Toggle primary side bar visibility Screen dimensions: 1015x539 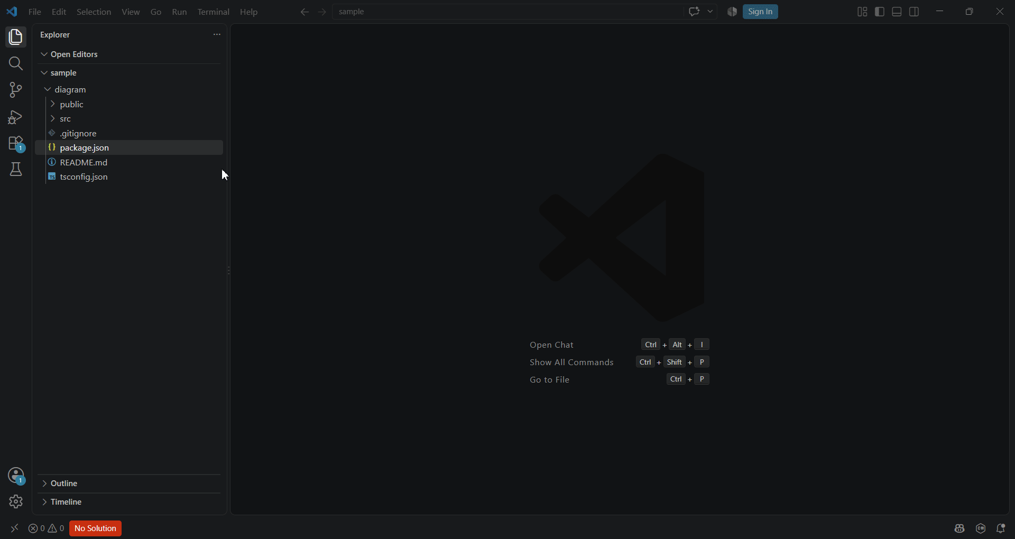[x=880, y=12]
